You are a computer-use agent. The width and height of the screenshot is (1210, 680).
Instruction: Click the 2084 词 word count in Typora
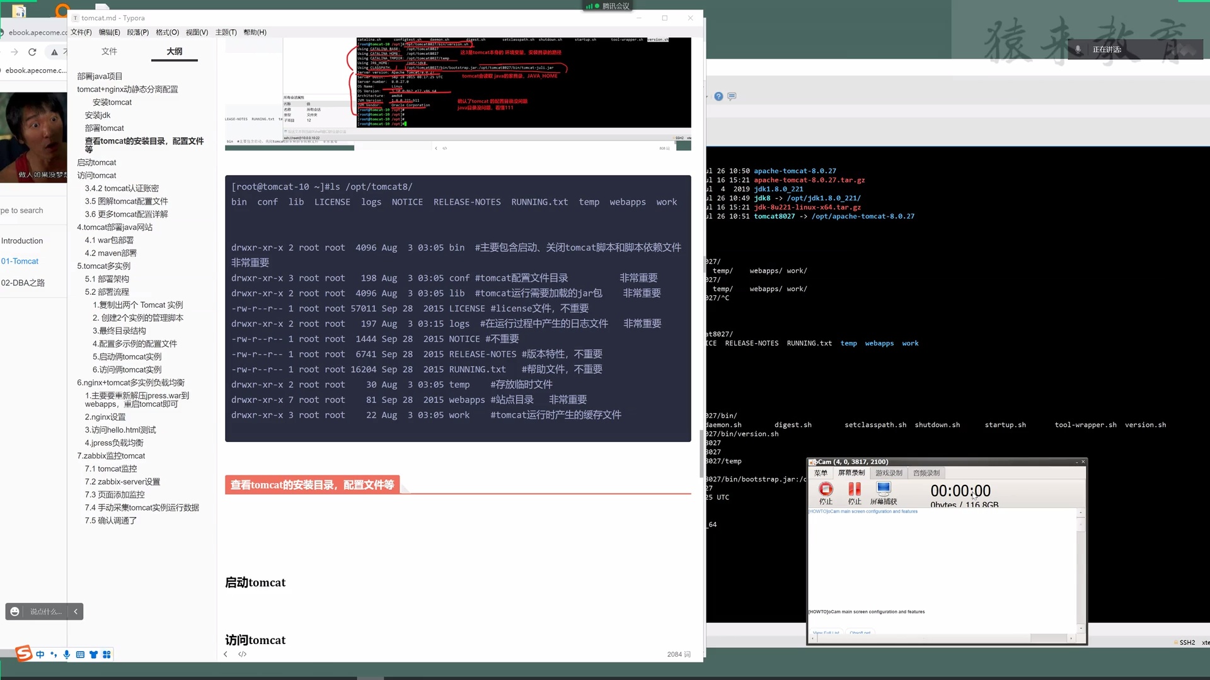[678, 654]
